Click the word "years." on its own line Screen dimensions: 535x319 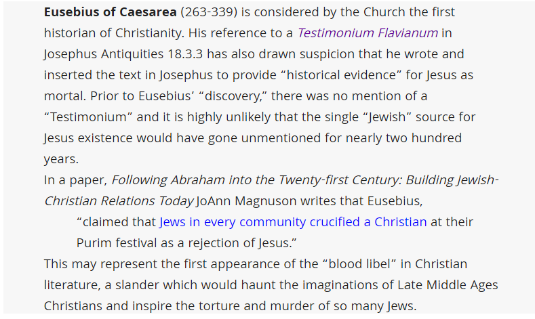[61, 158]
